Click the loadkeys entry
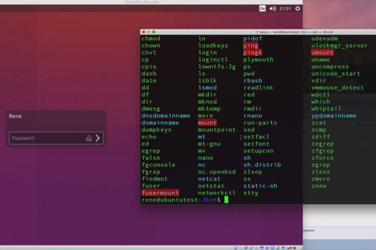376x250 pixels. tap(213, 46)
